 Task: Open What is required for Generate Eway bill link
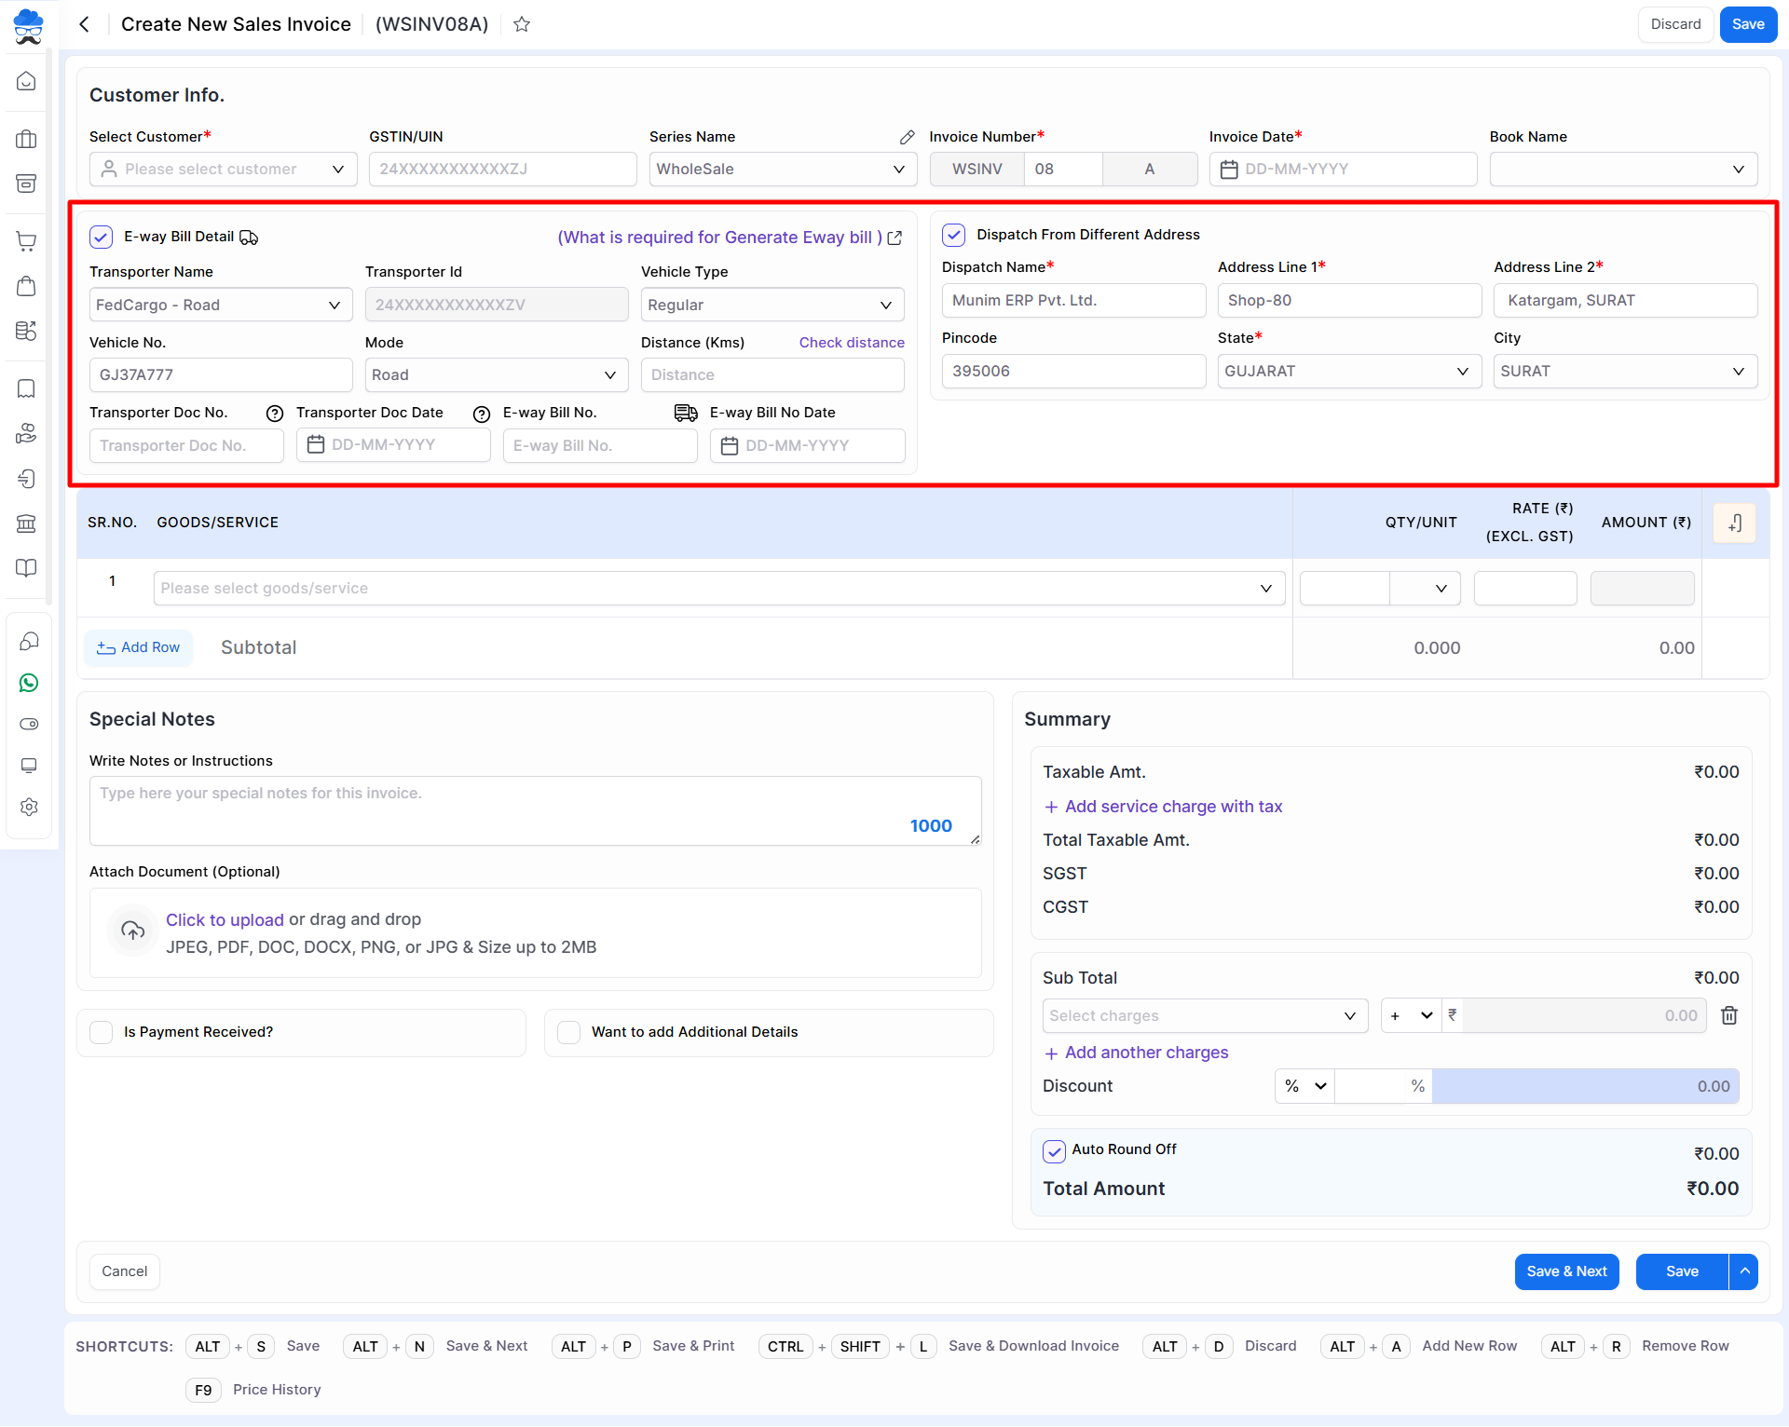(x=719, y=238)
